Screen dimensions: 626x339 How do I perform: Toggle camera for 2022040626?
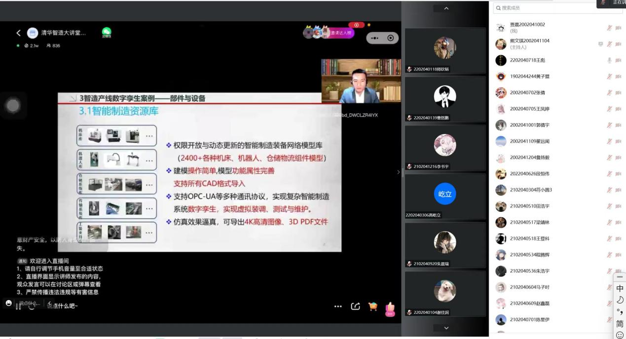pos(619,174)
